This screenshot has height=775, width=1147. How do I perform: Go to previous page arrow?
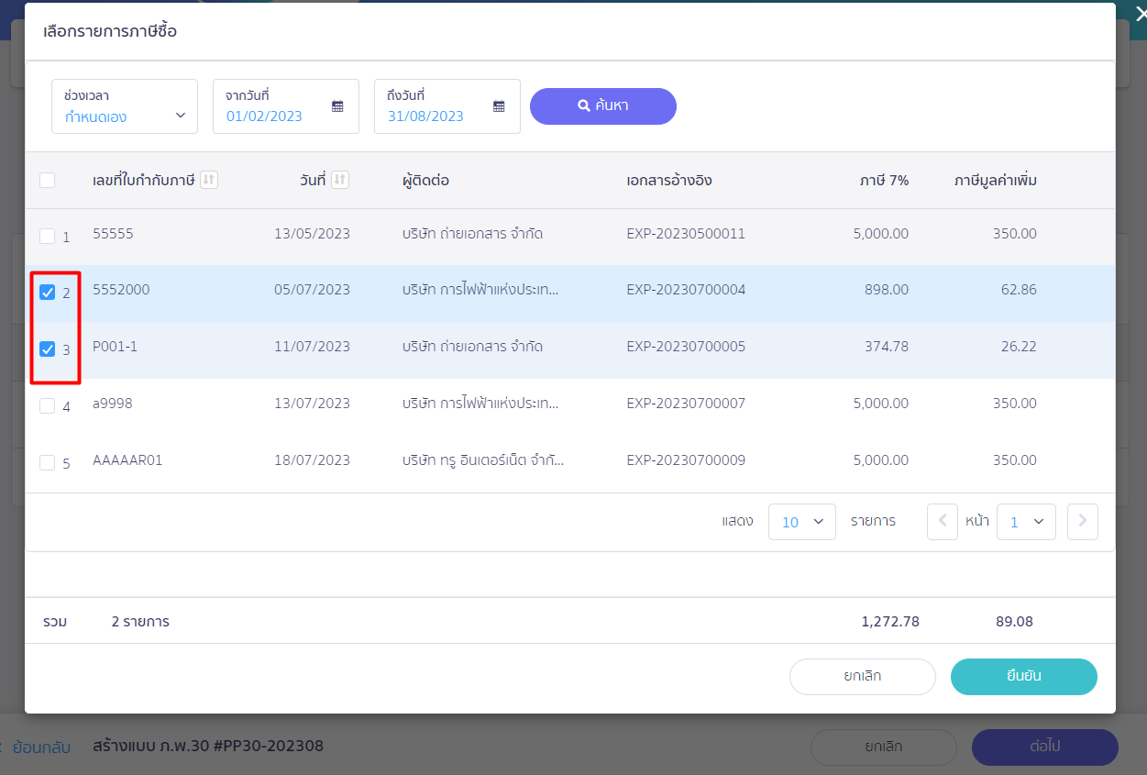(943, 521)
